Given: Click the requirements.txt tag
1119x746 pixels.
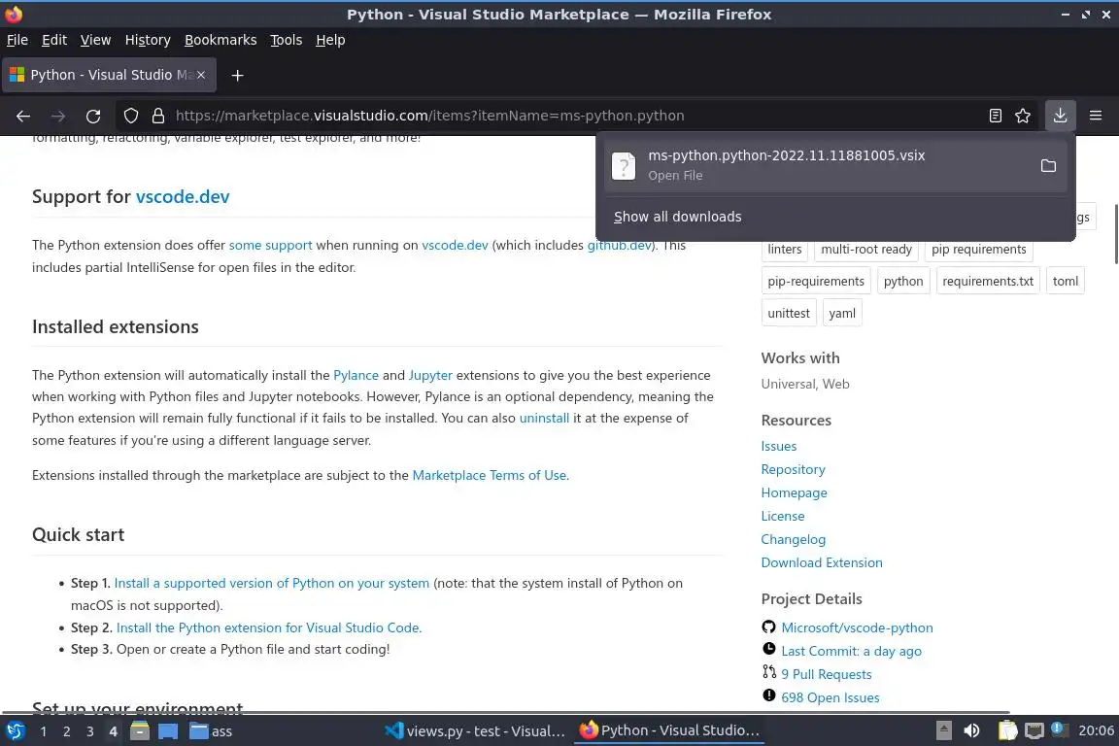Looking at the screenshot, I should [988, 282].
